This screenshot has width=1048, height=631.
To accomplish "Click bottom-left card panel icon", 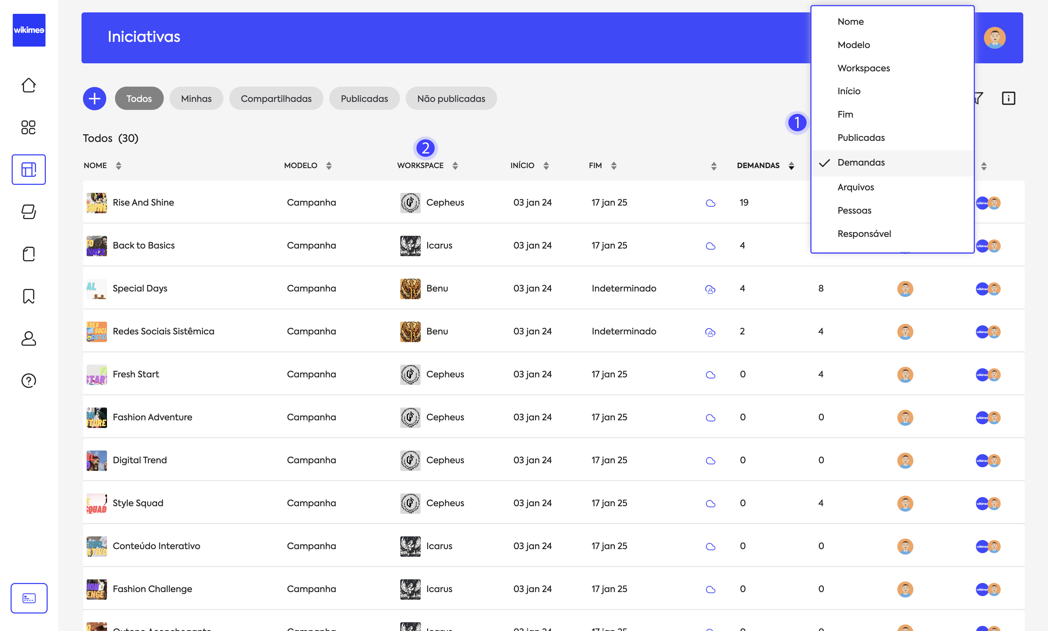I will (29, 598).
